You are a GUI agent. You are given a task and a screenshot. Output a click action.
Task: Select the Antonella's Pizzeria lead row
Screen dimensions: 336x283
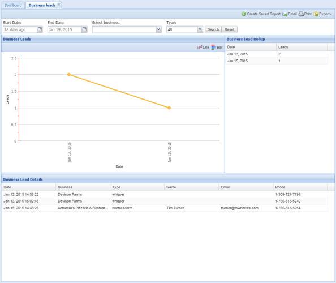[x=165, y=208]
